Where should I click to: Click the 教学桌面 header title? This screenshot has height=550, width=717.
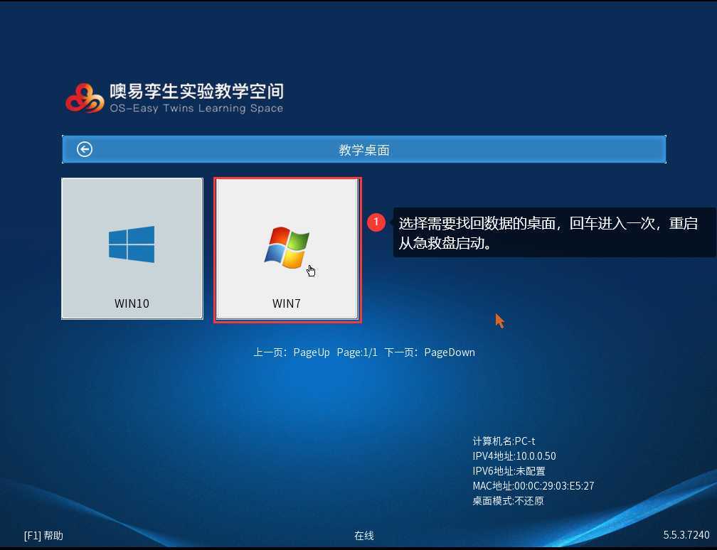(x=363, y=150)
